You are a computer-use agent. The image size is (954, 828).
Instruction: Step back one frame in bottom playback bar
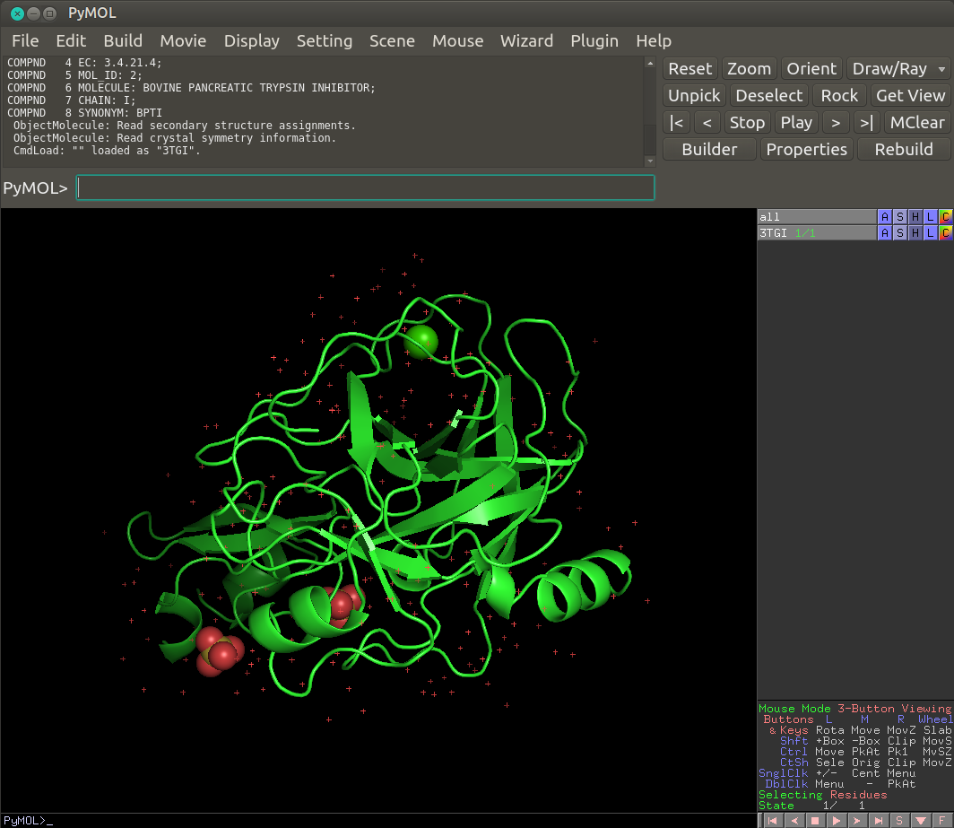(x=794, y=821)
